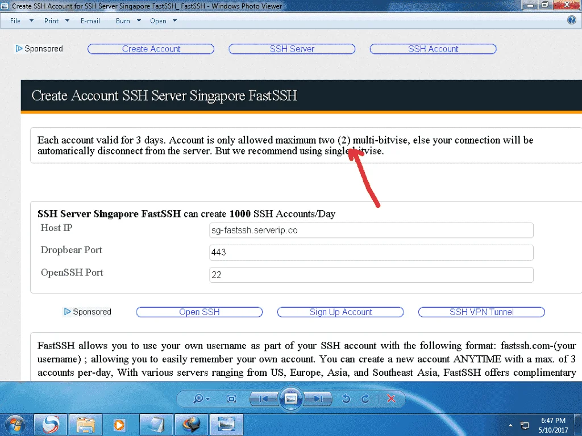Click the Create Account button
582x436 pixels.
(x=151, y=49)
